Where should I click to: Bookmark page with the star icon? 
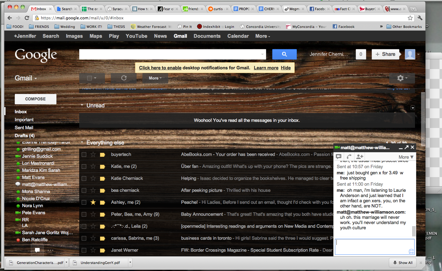pos(410,18)
